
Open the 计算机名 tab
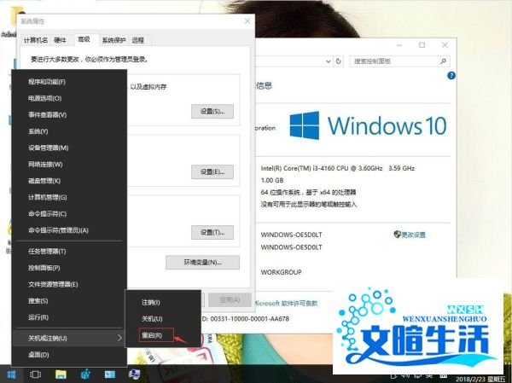[x=36, y=40]
